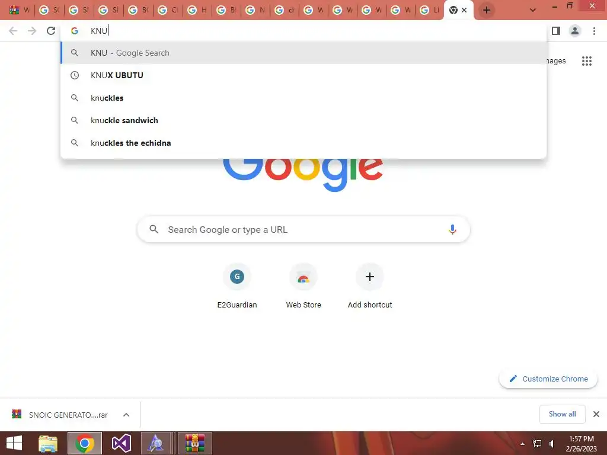Switch to the Google tab labeled ch
This screenshot has width=607, height=455.
point(285,10)
